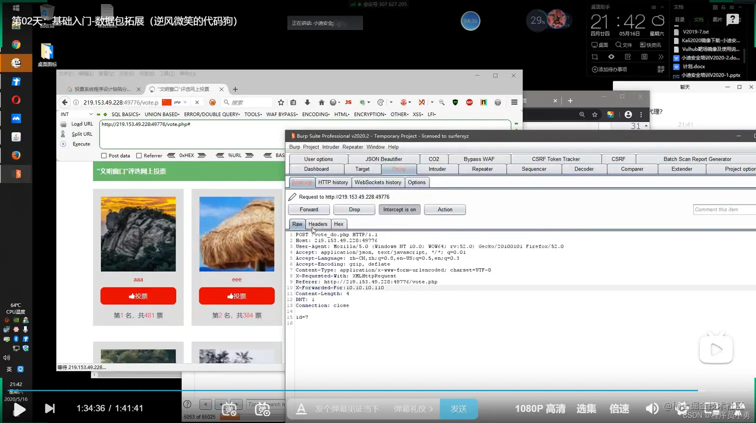This screenshot has height=423, width=756.
Task: Open the Firefox hamburger menu
Action: 514,102
